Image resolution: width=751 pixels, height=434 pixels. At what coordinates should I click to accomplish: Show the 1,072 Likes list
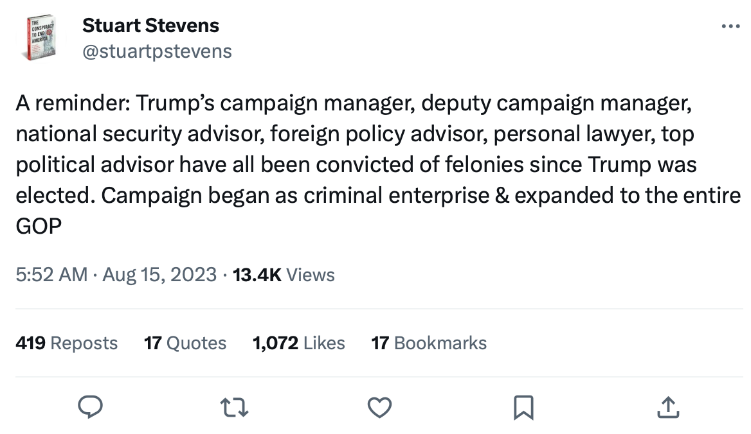[x=299, y=343]
